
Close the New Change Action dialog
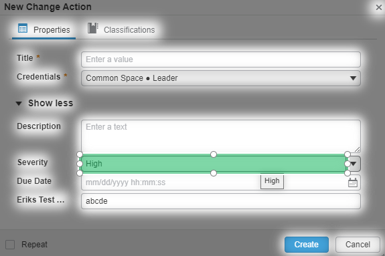[378, 7]
